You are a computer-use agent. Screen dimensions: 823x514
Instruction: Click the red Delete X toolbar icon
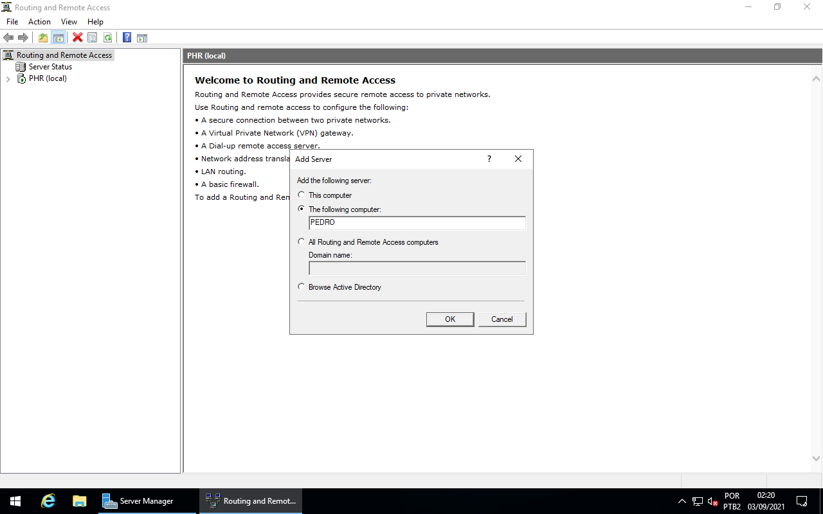(77, 37)
